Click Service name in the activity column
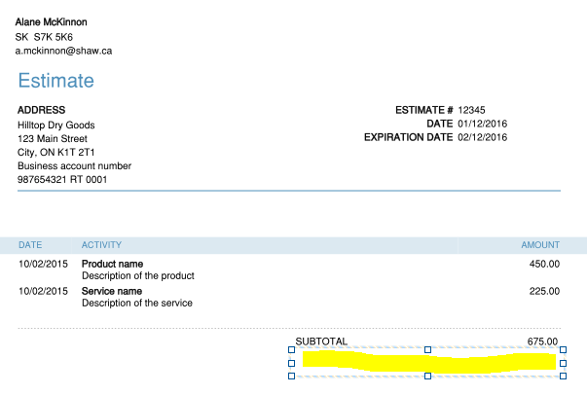587x395 pixels. [112, 291]
